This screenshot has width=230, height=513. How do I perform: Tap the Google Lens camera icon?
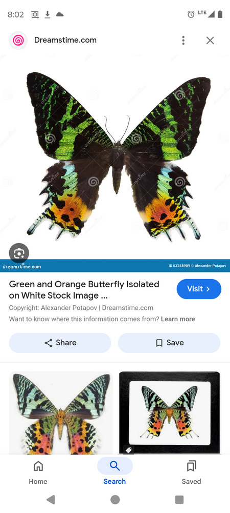pyautogui.click(x=19, y=253)
